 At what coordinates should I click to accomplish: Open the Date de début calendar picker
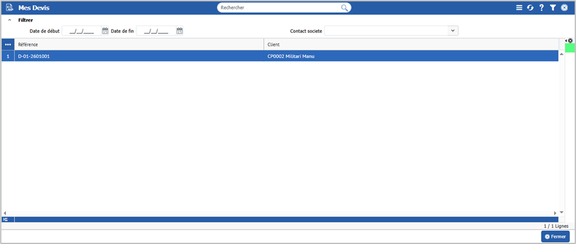pos(105,31)
